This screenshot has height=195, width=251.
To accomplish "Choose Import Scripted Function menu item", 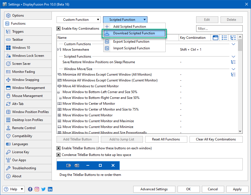I will [134, 48].
